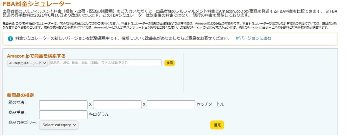346x136 pixels.
Task: Open the 新バージョンに進む link
Action: point(253,38)
